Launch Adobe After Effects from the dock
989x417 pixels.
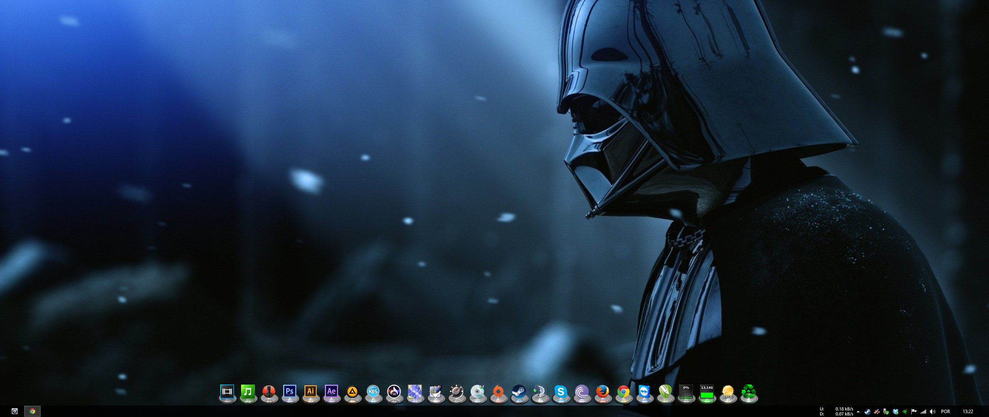(331, 392)
